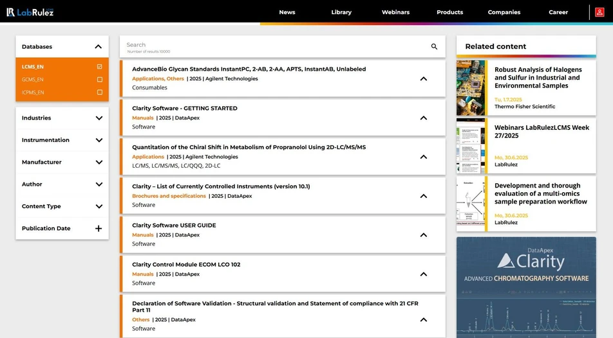
Task: Expand the Instrumentation filter
Action: pyautogui.click(x=99, y=140)
